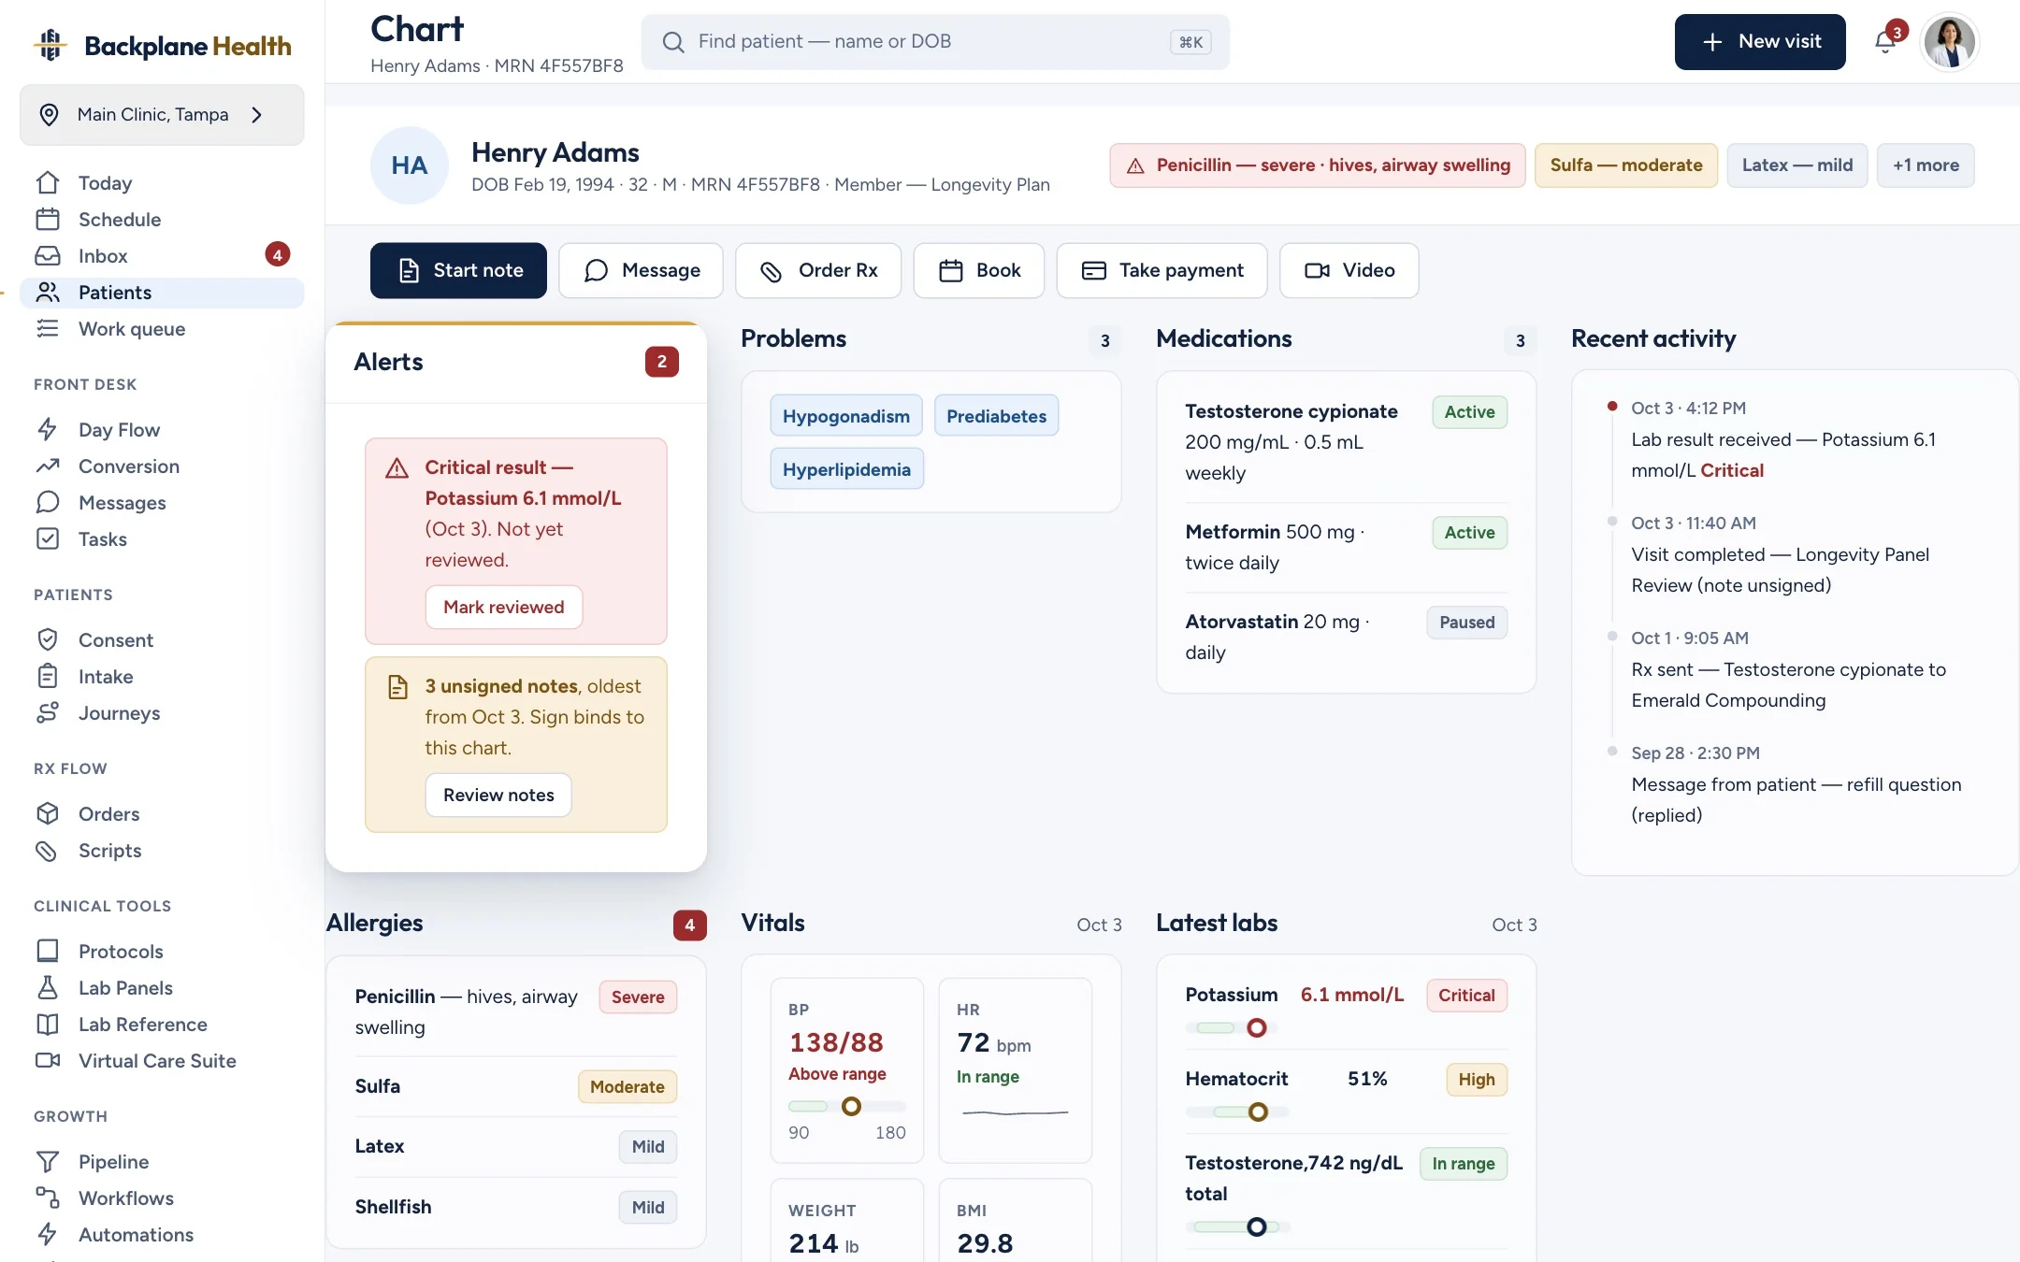
Task: Click the Tasks checkmark icon
Action: coord(48,538)
